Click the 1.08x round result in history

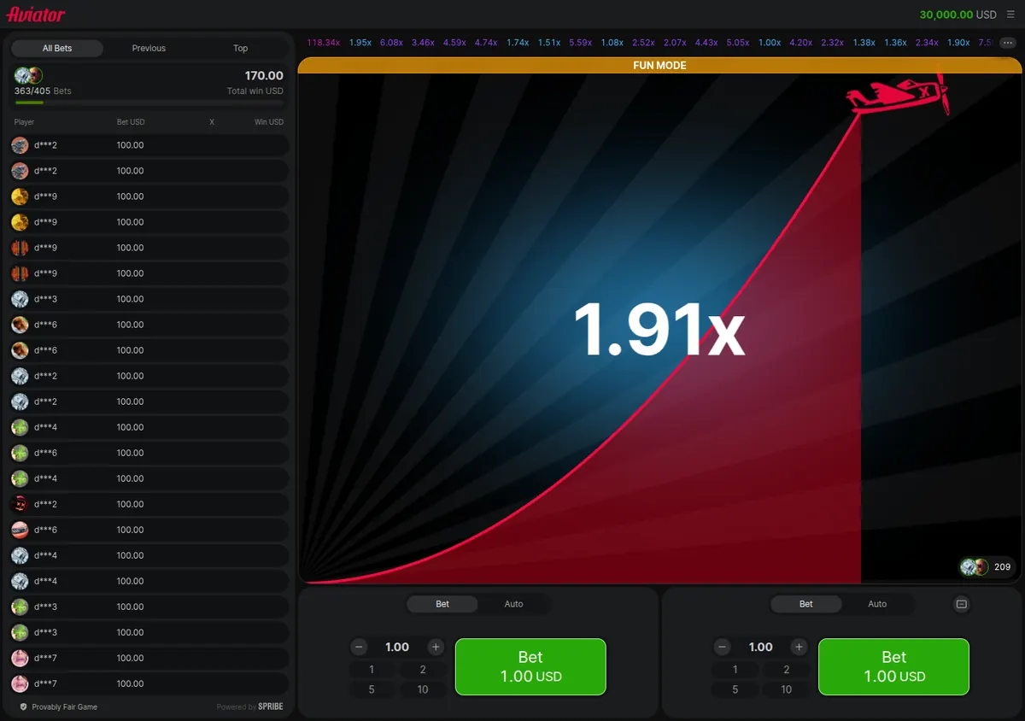(612, 42)
